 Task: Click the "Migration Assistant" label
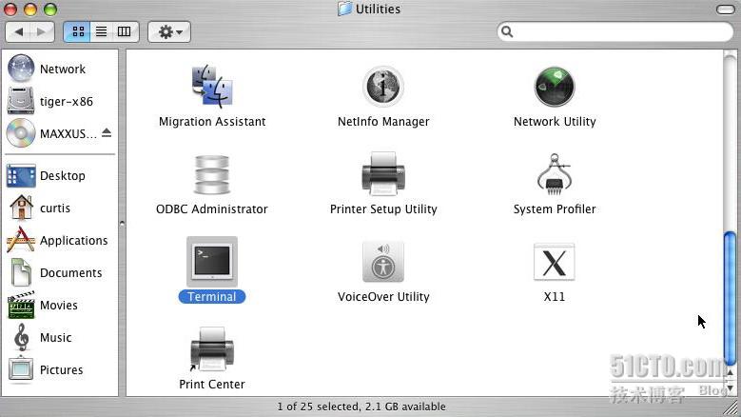pos(212,122)
